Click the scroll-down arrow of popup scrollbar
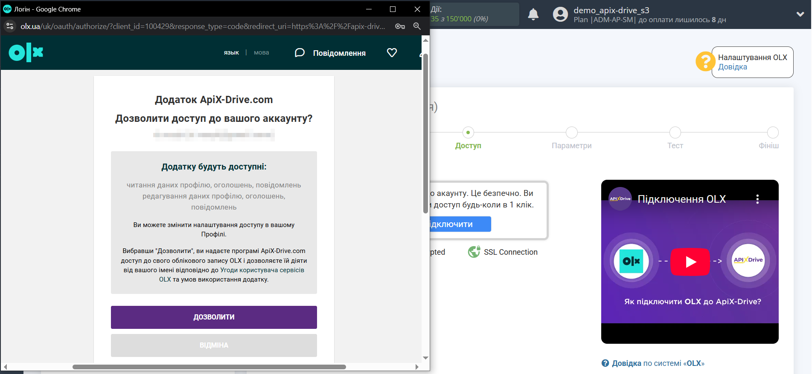 click(x=425, y=358)
